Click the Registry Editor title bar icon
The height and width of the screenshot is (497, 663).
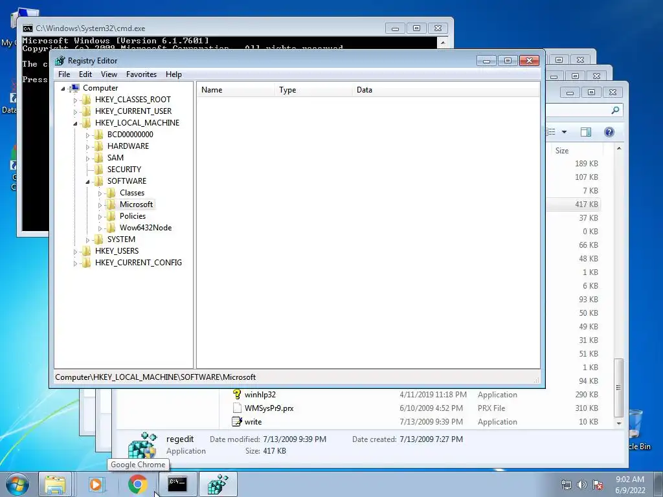point(60,60)
